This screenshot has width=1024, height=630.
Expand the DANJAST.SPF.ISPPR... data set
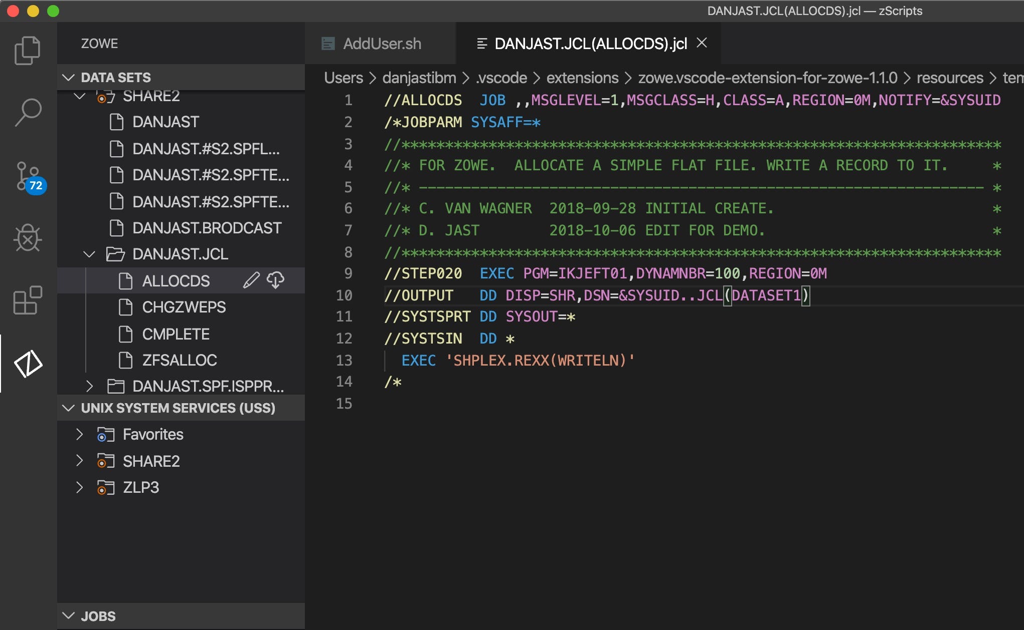pos(89,386)
